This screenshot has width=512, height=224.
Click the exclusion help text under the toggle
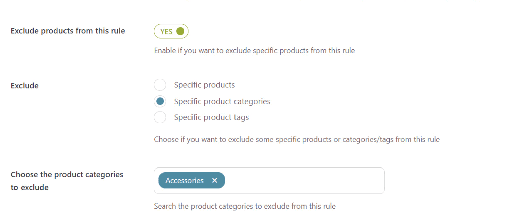254,51
